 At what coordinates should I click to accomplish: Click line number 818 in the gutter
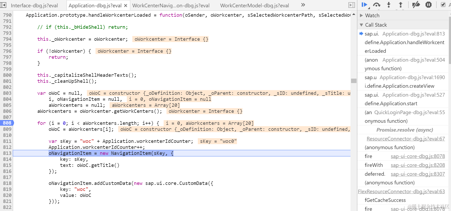(x=7, y=183)
